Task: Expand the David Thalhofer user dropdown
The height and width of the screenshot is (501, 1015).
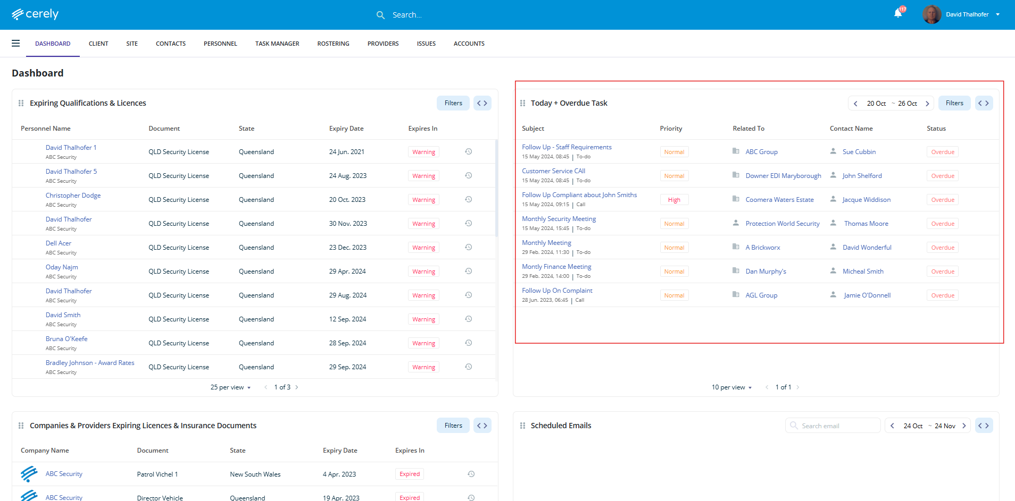Action: tap(997, 14)
